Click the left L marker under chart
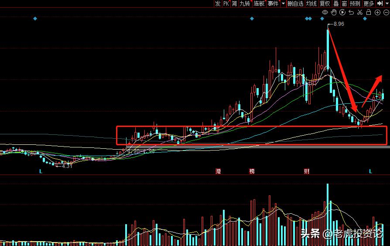The width and height of the screenshot is (390, 246). (41, 171)
